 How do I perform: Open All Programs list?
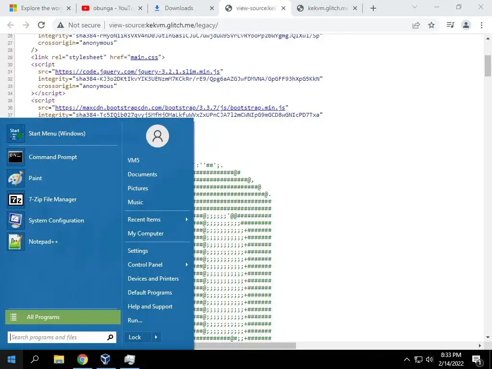(63, 317)
